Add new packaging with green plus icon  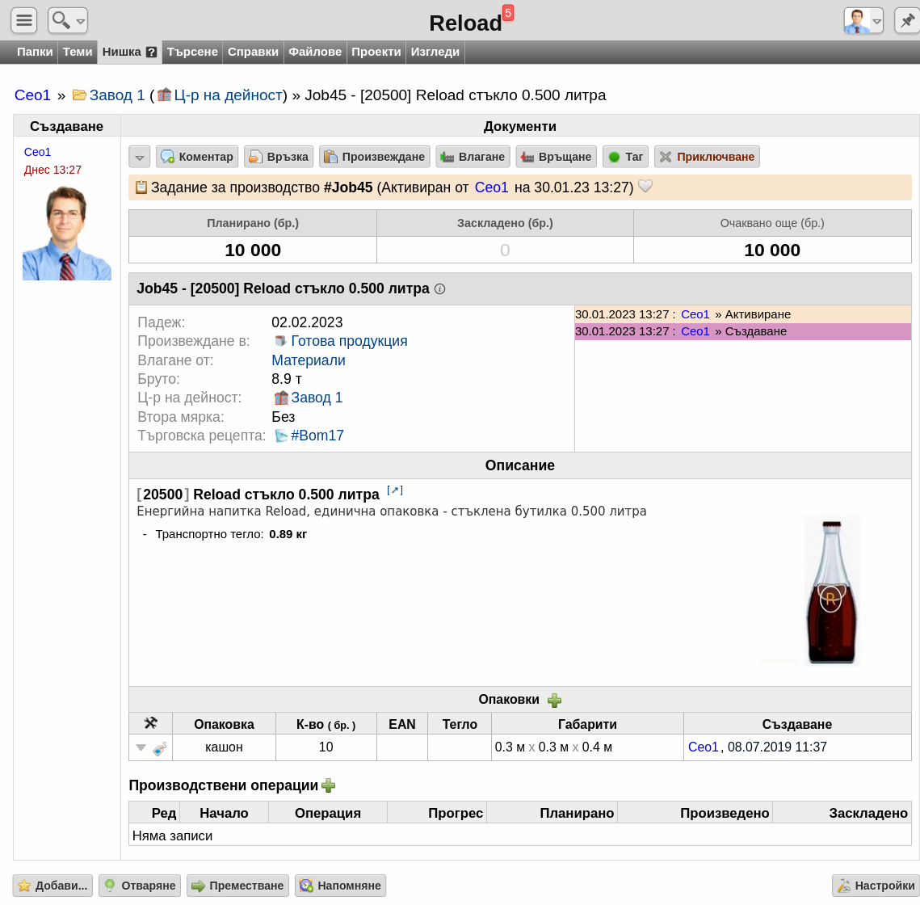(554, 700)
